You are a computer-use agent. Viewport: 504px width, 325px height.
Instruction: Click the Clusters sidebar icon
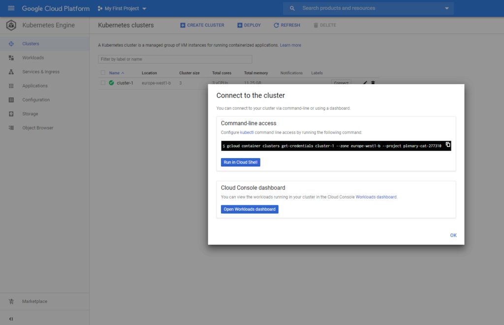point(11,44)
